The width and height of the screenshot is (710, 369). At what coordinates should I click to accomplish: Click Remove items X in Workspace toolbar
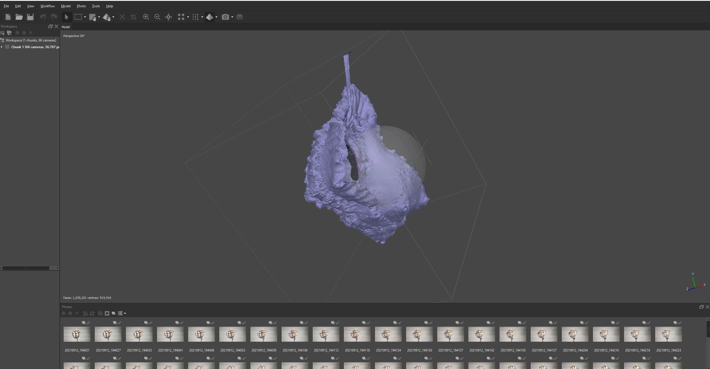click(x=31, y=33)
